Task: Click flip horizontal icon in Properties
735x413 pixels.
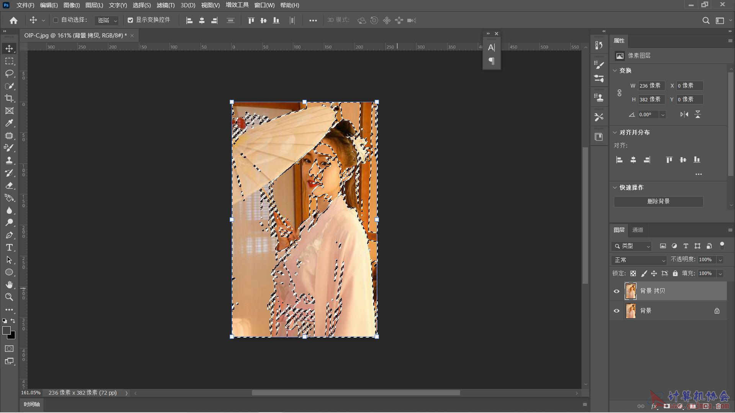Action: pyautogui.click(x=684, y=114)
